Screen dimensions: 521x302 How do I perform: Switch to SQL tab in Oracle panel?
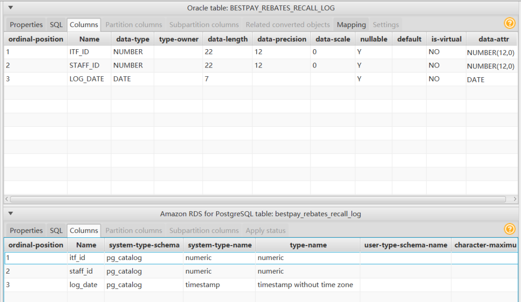56,25
